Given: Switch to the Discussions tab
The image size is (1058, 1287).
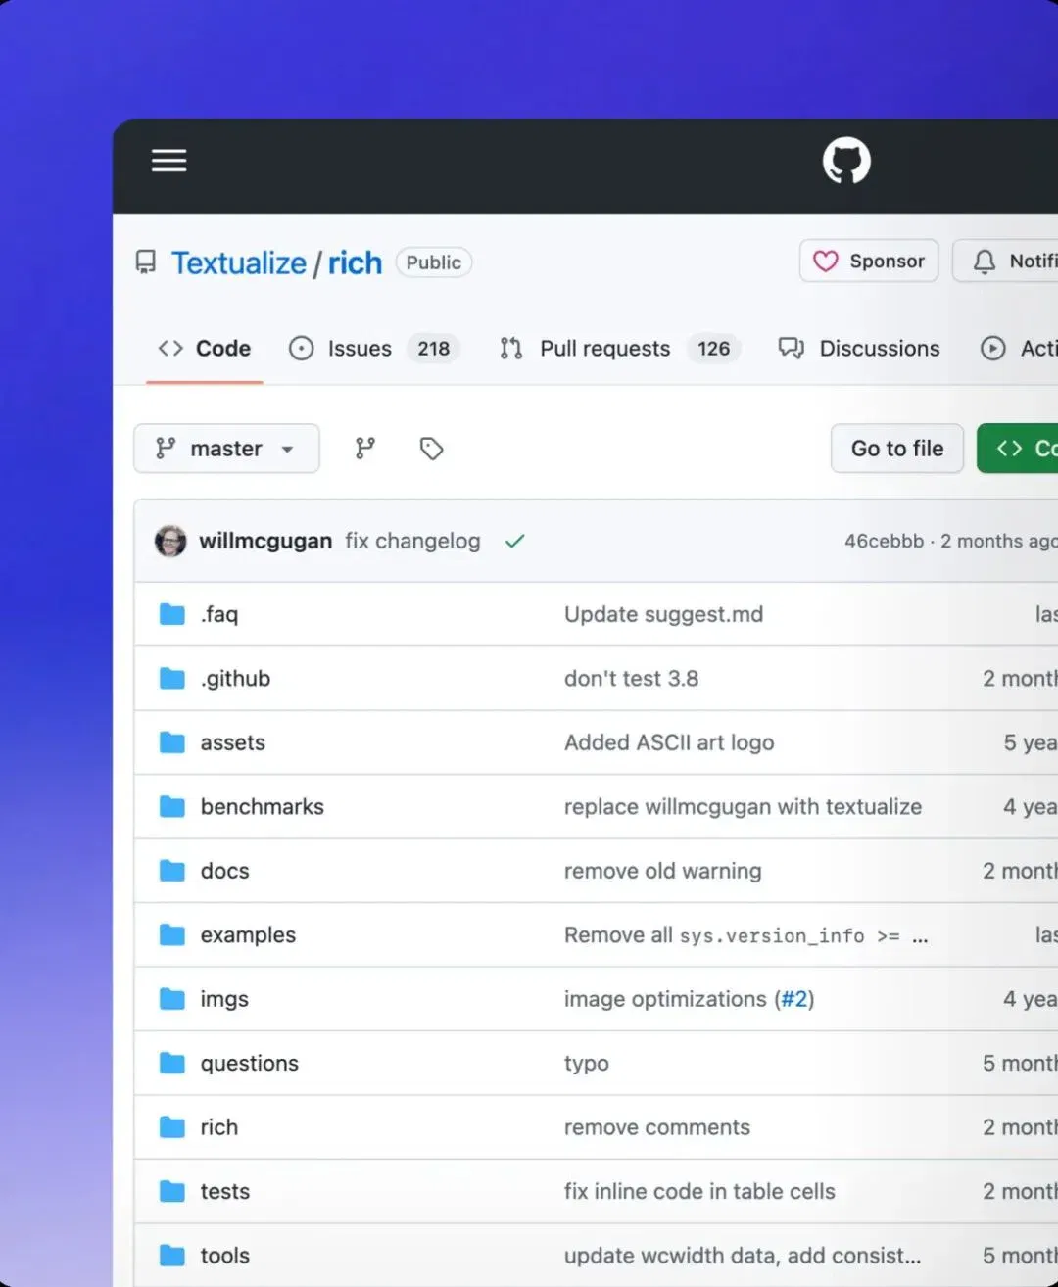Looking at the screenshot, I should (x=859, y=349).
